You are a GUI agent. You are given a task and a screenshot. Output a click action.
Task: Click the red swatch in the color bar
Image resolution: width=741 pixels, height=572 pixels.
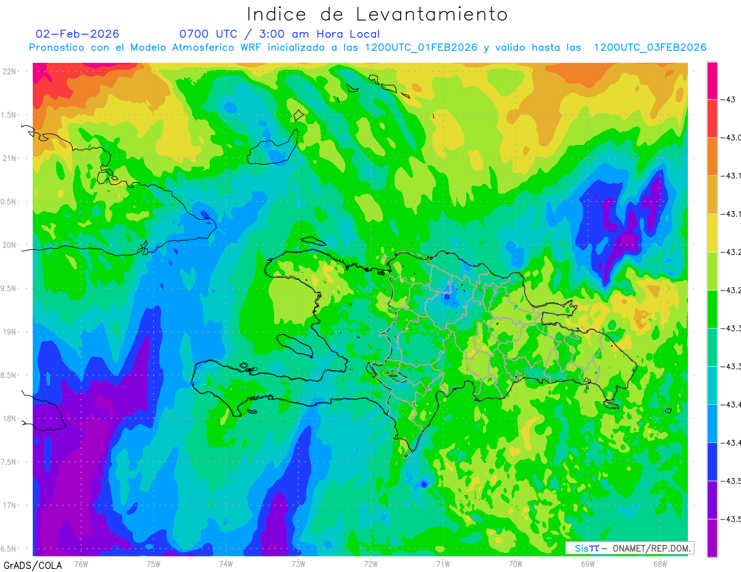click(x=712, y=118)
